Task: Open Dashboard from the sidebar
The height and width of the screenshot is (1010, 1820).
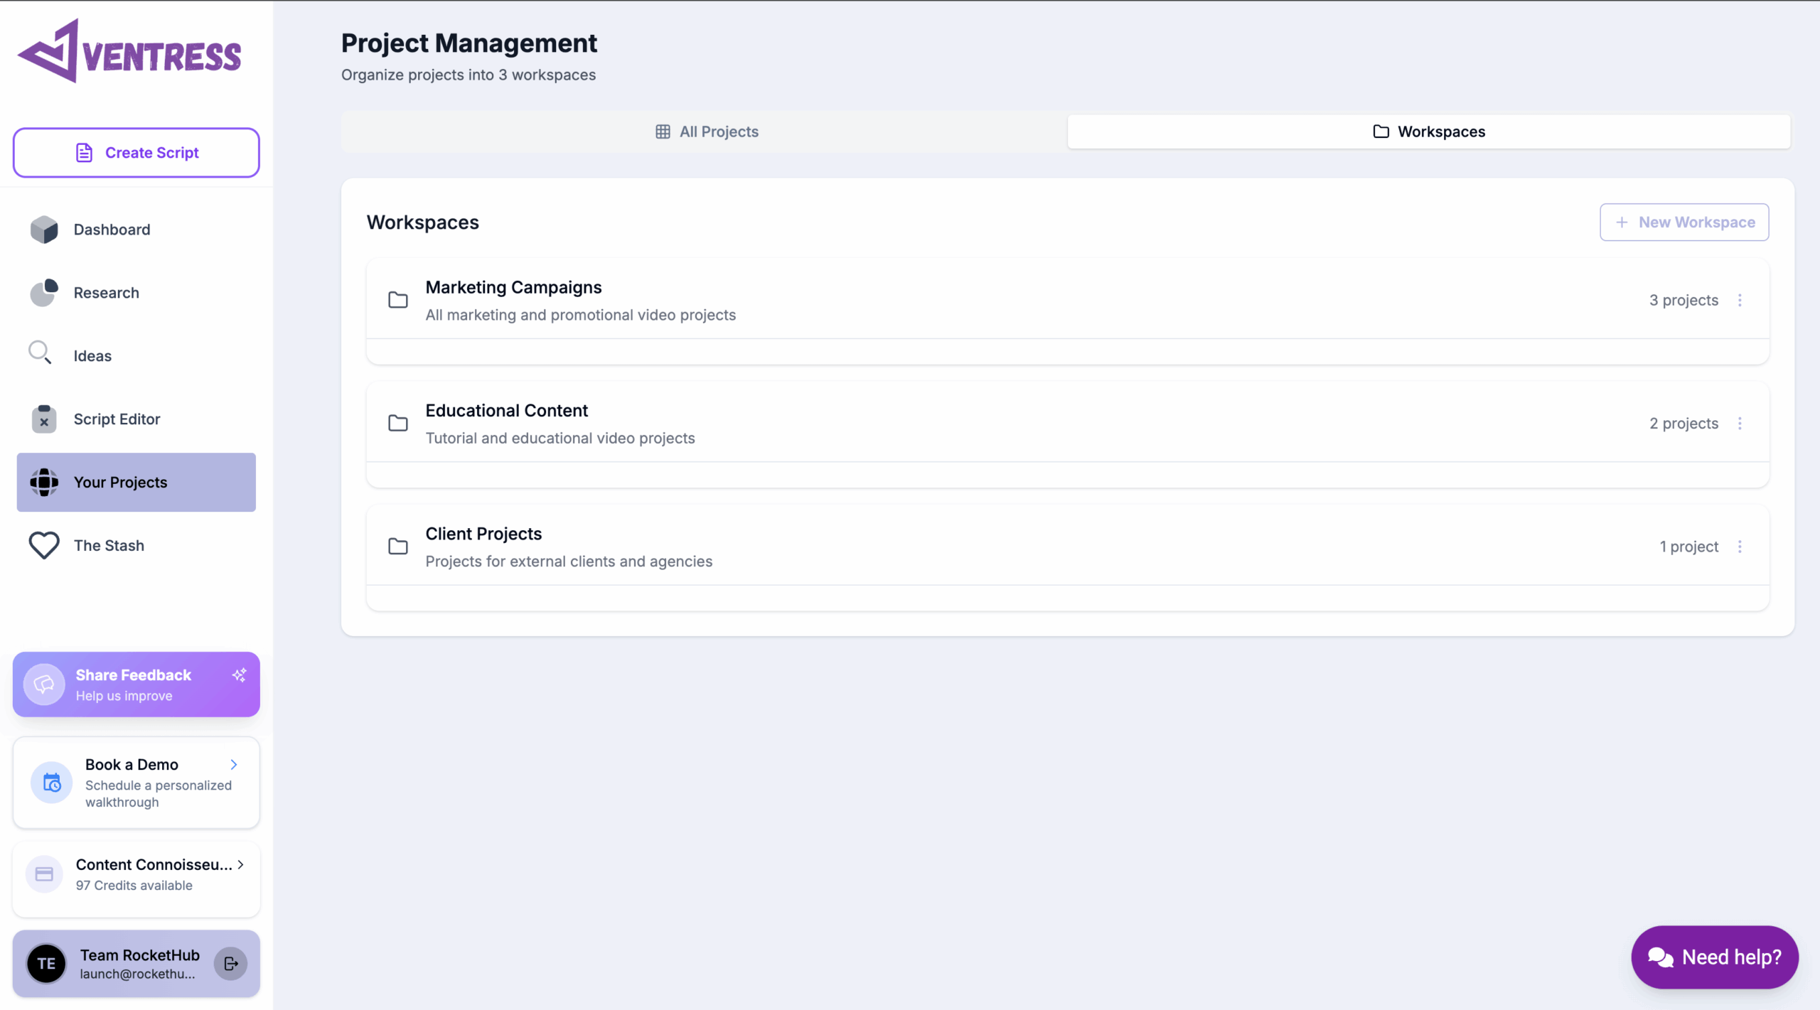Action: 136,230
